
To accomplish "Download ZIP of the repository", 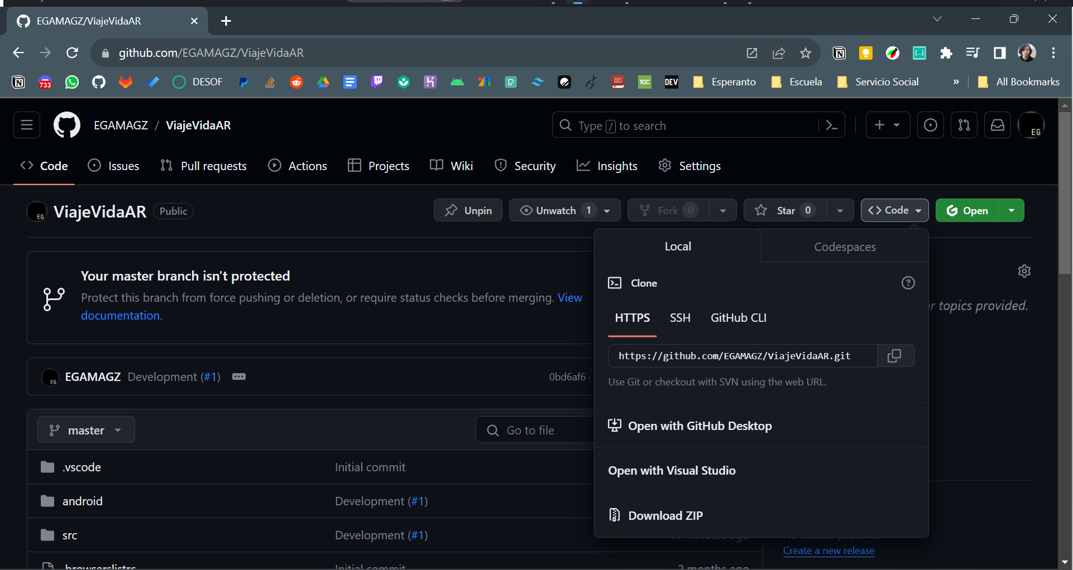I will [x=761, y=515].
